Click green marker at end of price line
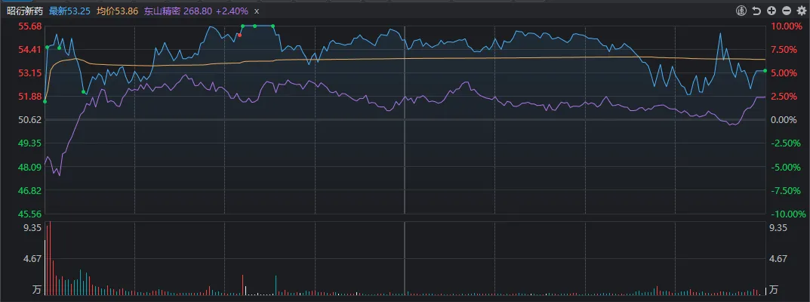Viewport: 810px width, 302px height. 765,71
